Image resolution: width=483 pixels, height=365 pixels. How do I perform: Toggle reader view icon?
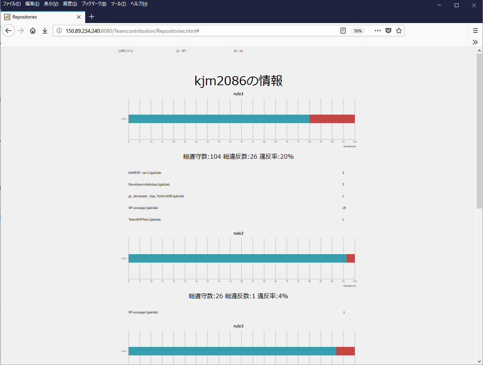(343, 31)
